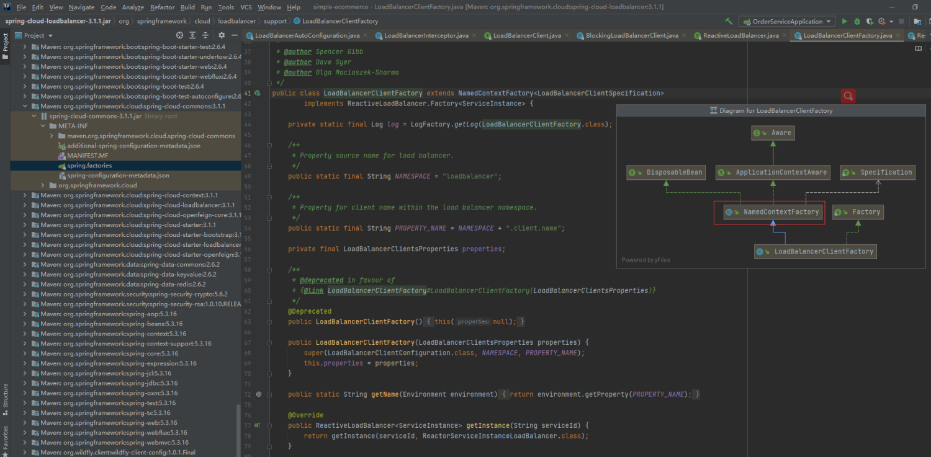This screenshot has width=931, height=457.
Task: Click the Collapse All icon in Project panel
Action: pos(207,35)
